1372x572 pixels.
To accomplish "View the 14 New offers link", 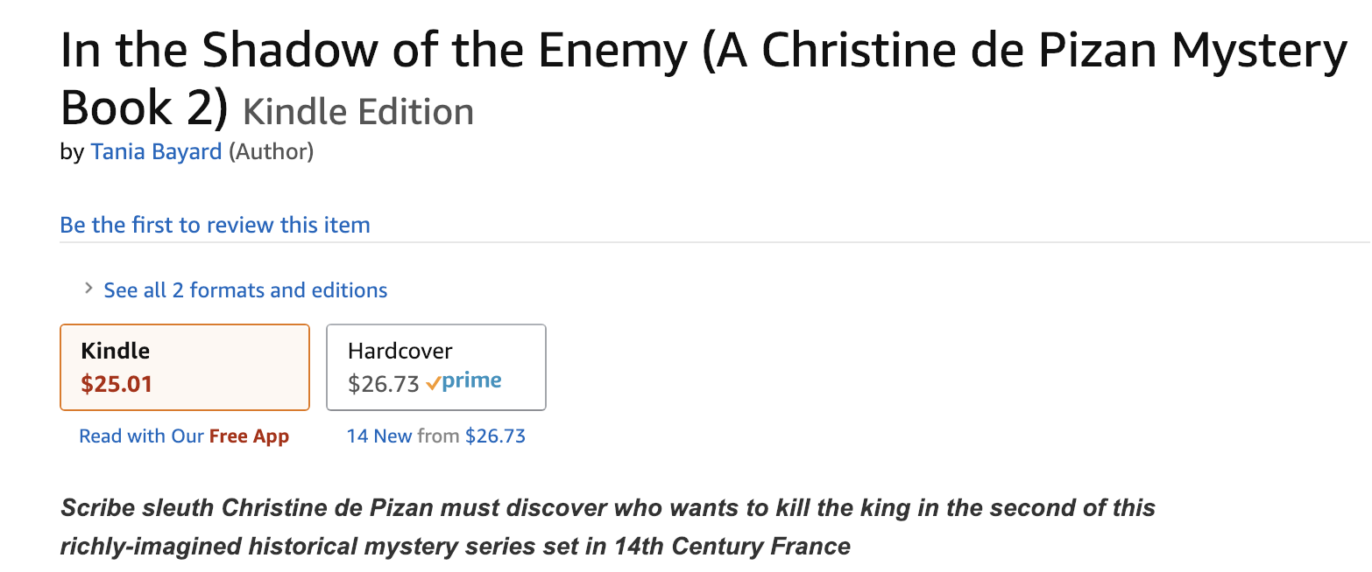I will (378, 436).
